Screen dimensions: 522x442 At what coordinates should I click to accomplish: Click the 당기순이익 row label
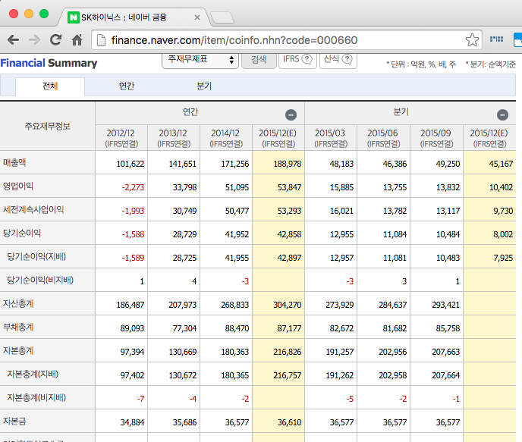tap(22, 234)
